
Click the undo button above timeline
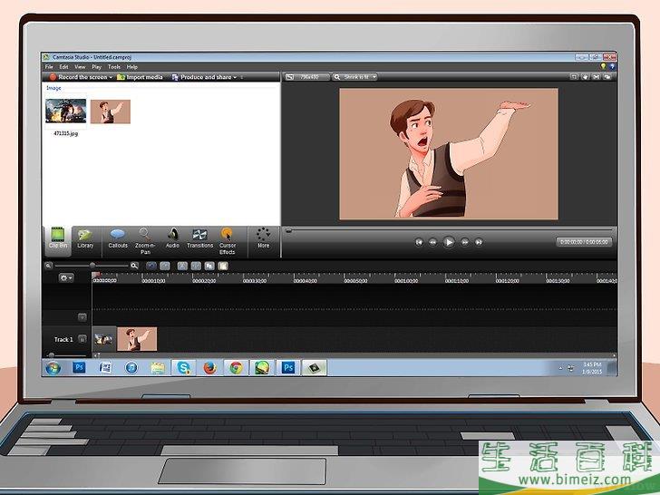(151, 266)
